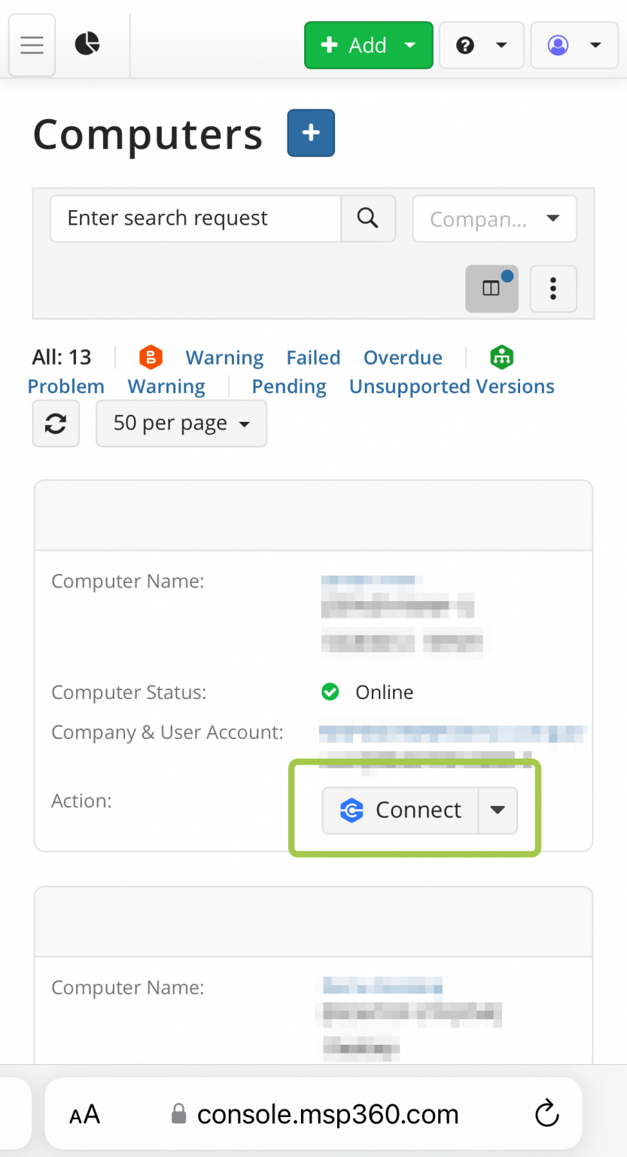Open the hamburger navigation menu
Viewport: 627px width, 1157px height.
pos(31,44)
